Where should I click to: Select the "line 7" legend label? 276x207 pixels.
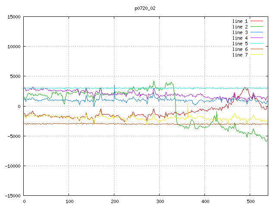coord(240,55)
